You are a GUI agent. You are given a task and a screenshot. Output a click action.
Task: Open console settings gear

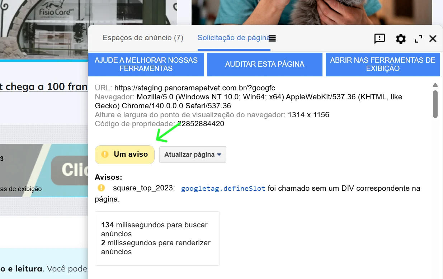click(400, 39)
